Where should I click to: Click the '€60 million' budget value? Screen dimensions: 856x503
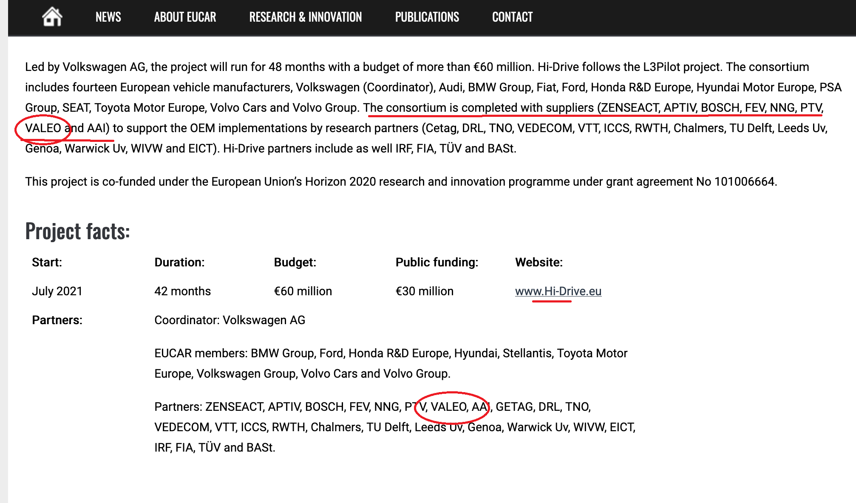303,291
